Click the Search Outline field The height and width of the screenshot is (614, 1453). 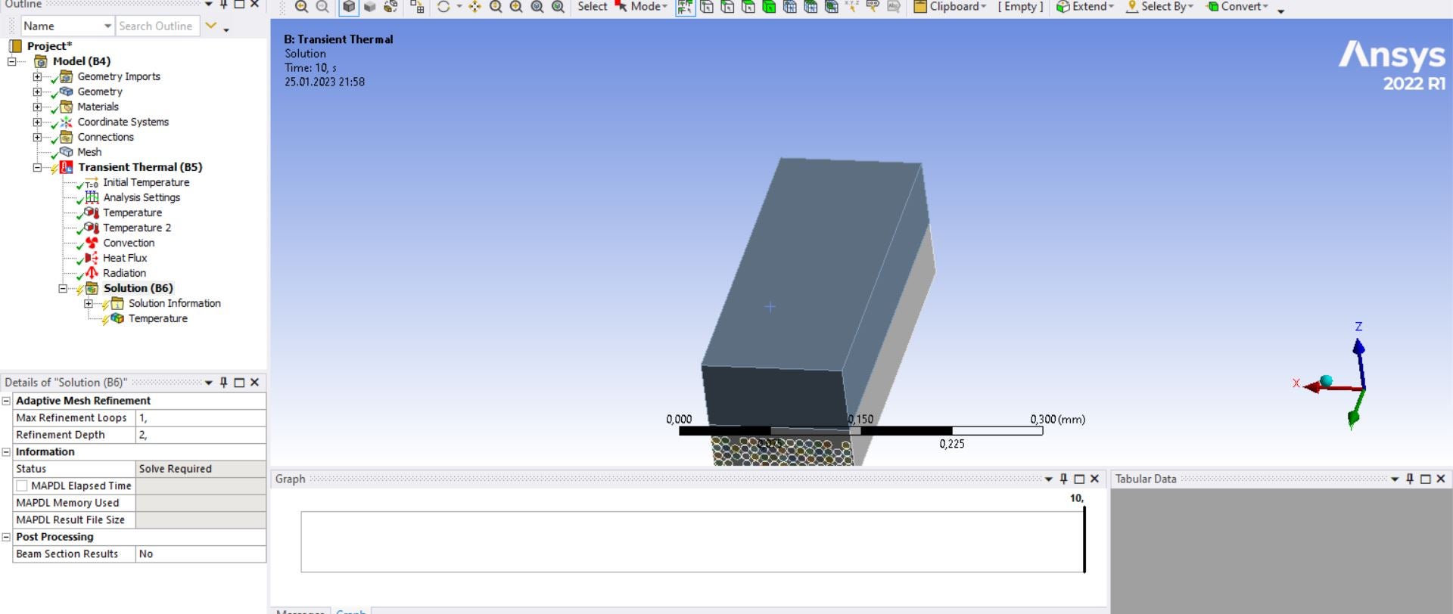(157, 26)
